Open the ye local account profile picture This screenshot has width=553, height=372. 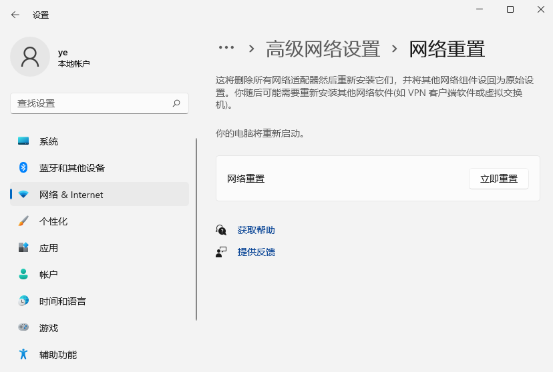click(30, 57)
